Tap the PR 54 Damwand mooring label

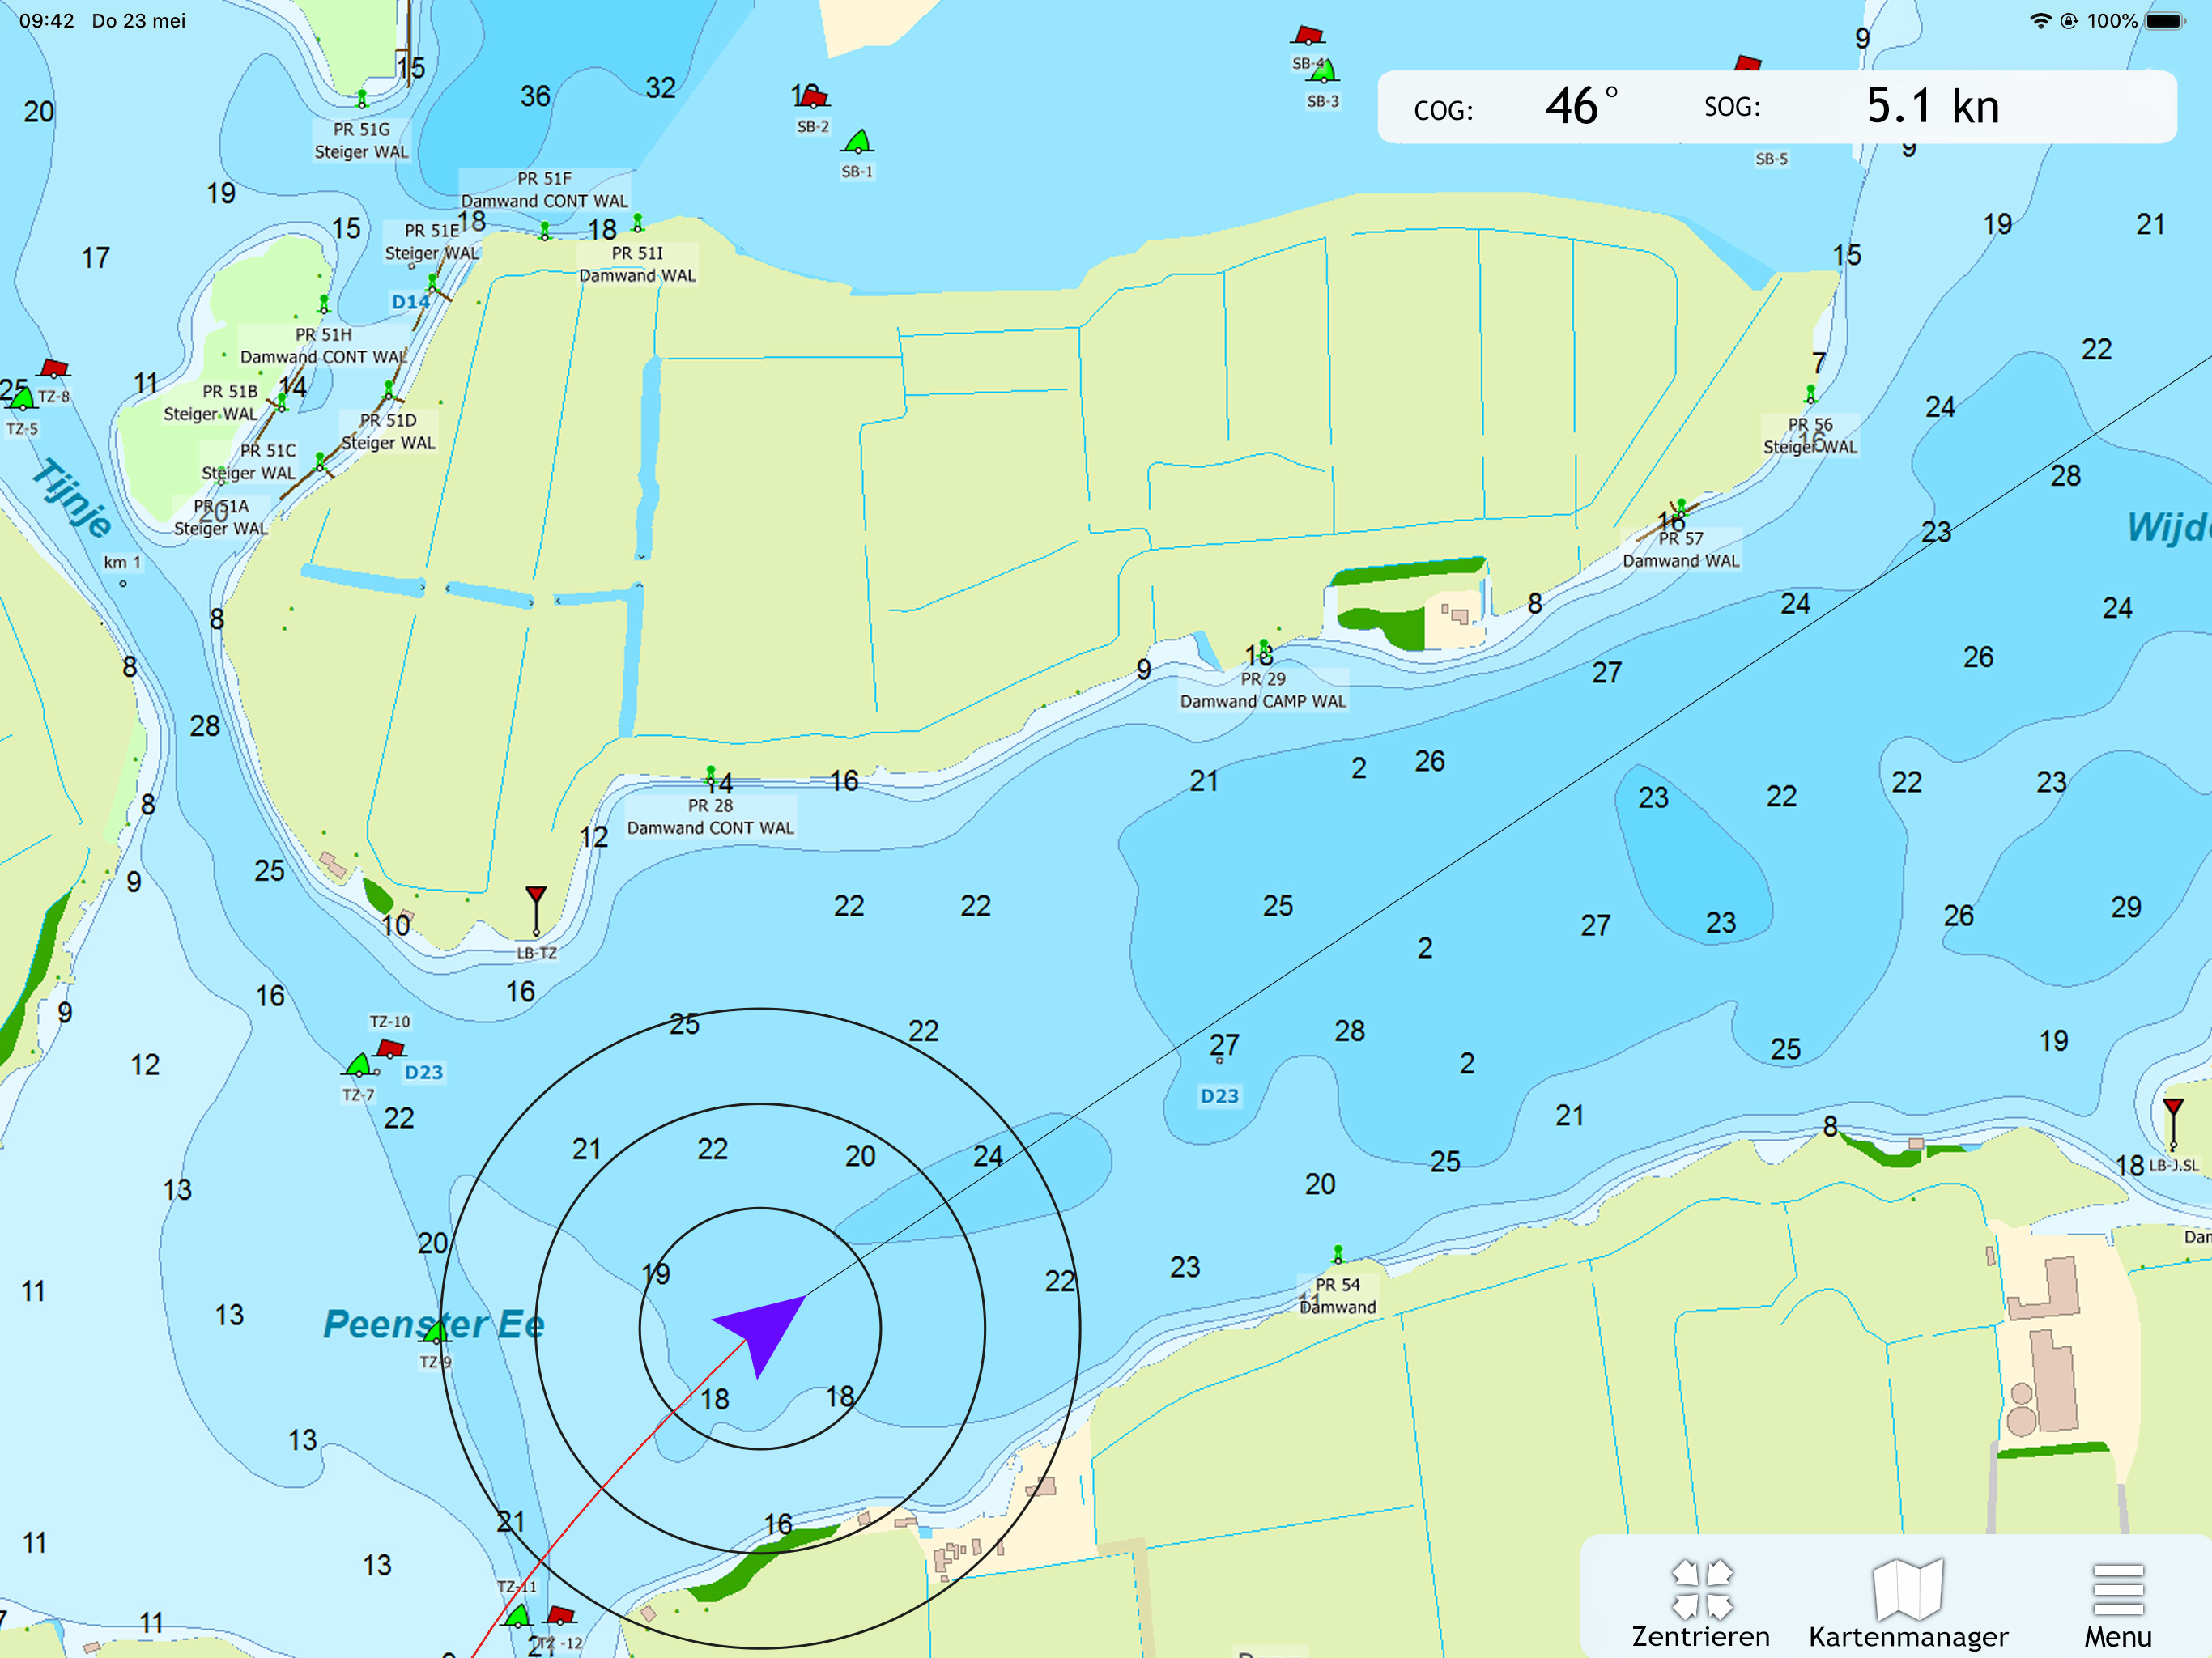pyautogui.click(x=1337, y=1295)
